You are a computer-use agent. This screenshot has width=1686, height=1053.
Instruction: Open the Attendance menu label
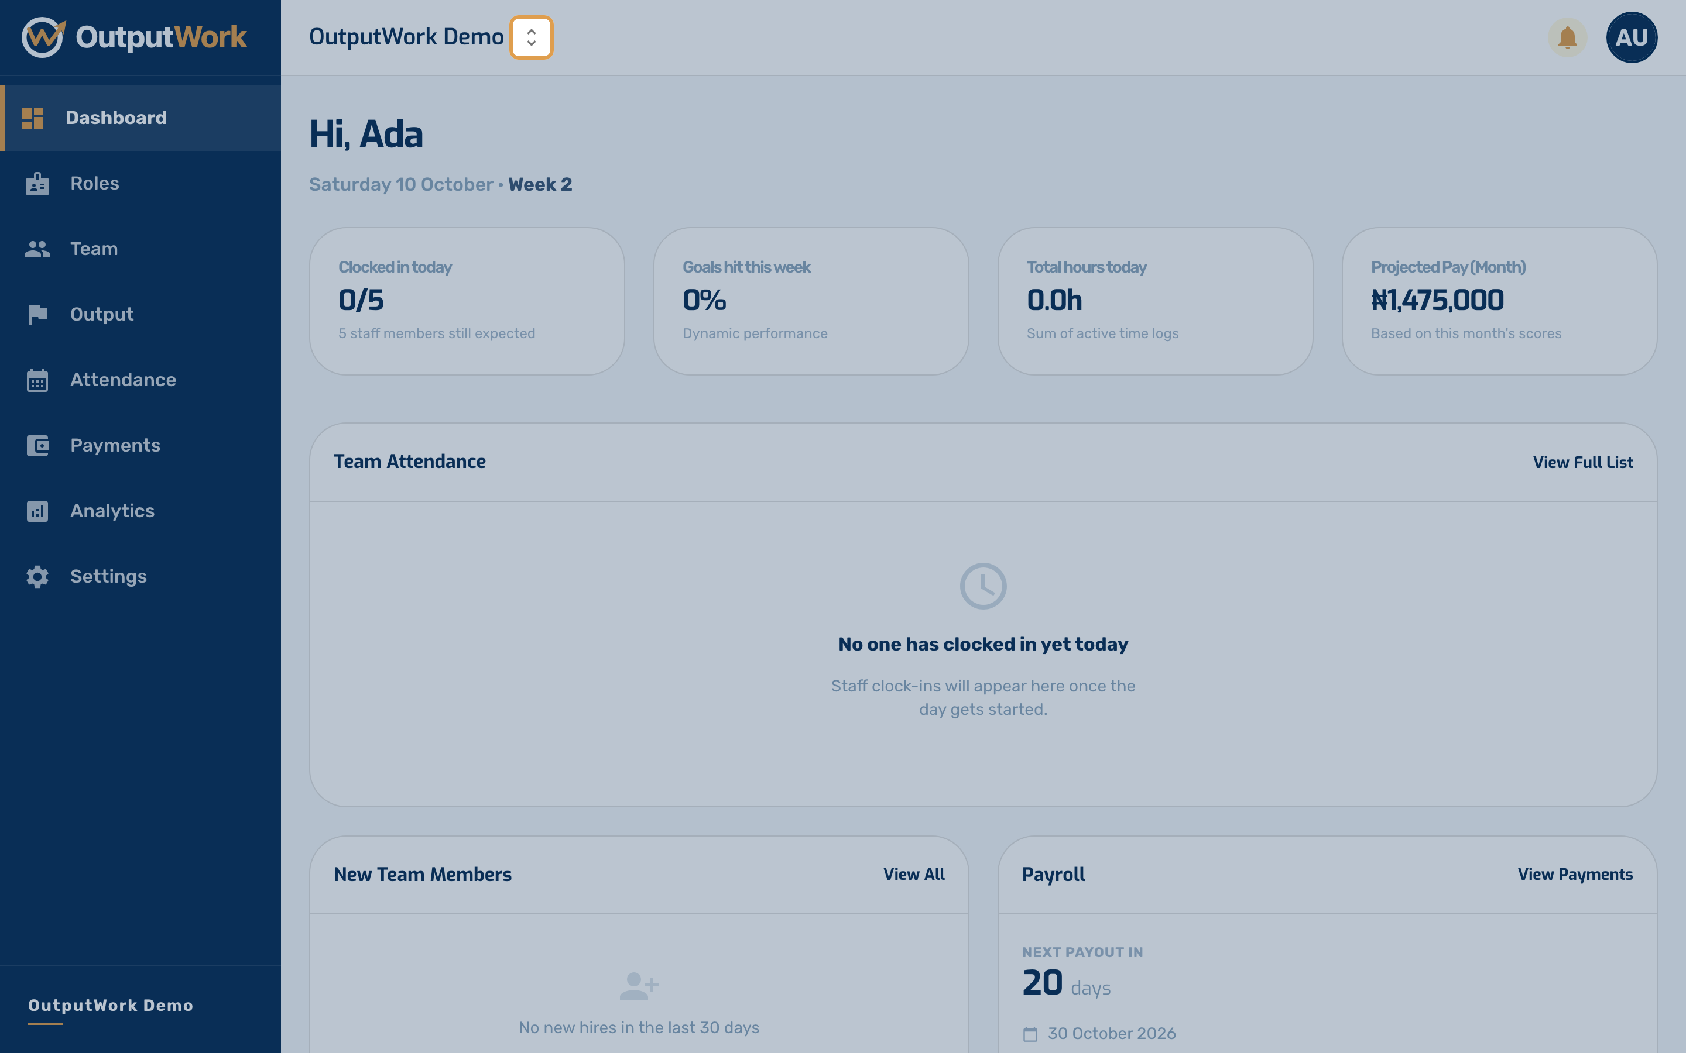point(124,380)
